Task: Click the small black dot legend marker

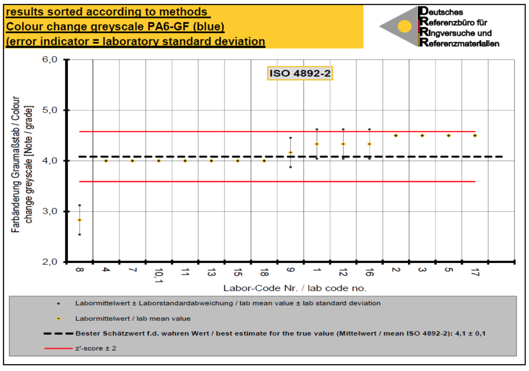Action: tap(59, 303)
